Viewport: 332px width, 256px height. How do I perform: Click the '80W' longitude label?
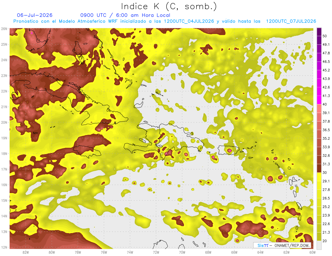click(51, 252)
